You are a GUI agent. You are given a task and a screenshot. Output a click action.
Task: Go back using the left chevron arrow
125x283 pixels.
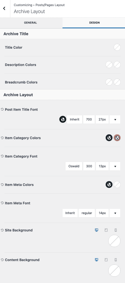(4, 8)
